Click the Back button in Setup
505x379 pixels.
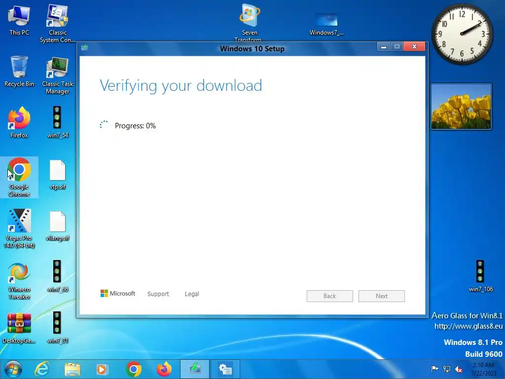pos(330,296)
